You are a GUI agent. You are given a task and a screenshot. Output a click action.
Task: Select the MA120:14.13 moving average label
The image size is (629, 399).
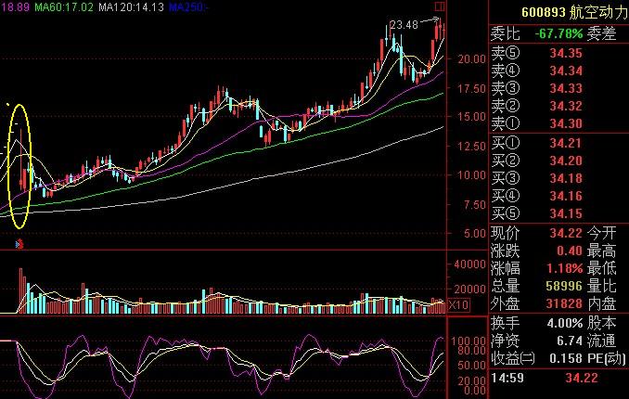131,6
